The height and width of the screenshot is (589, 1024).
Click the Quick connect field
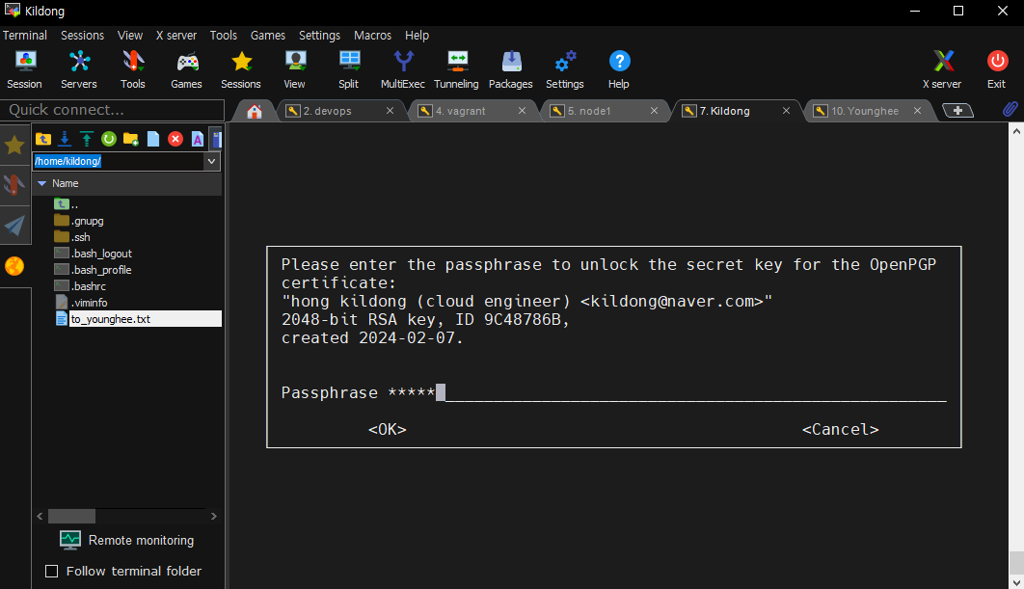[112, 110]
